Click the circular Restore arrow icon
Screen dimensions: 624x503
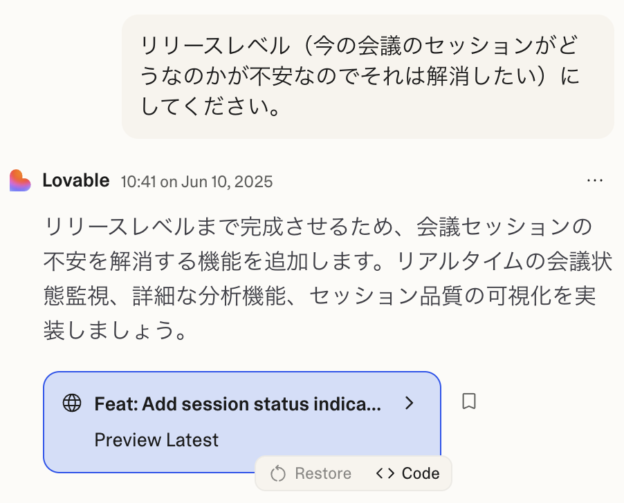(278, 473)
